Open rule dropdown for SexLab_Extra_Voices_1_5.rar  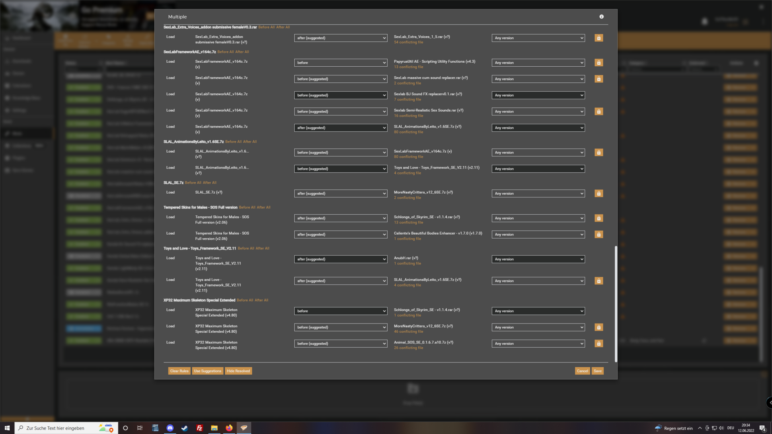point(341,38)
